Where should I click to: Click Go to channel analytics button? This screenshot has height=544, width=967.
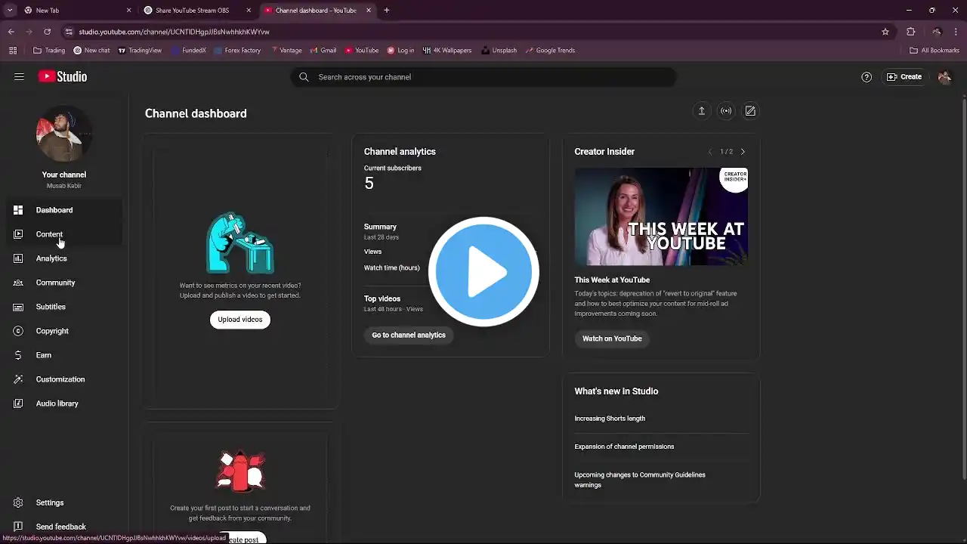pos(409,335)
